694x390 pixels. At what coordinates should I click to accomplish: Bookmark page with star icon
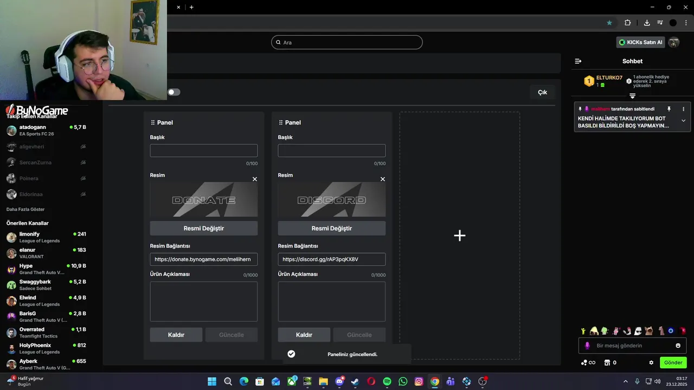coord(609,23)
